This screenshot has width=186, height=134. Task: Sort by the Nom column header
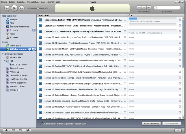coord(86,15)
